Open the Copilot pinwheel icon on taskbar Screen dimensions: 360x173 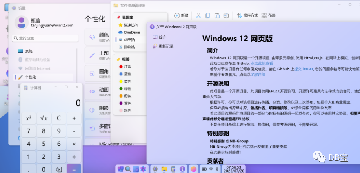point(143,169)
